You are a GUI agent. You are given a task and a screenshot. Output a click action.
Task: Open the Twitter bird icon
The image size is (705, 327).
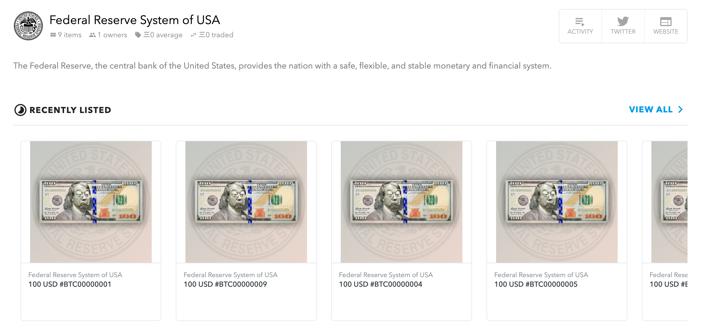click(623, 21)
